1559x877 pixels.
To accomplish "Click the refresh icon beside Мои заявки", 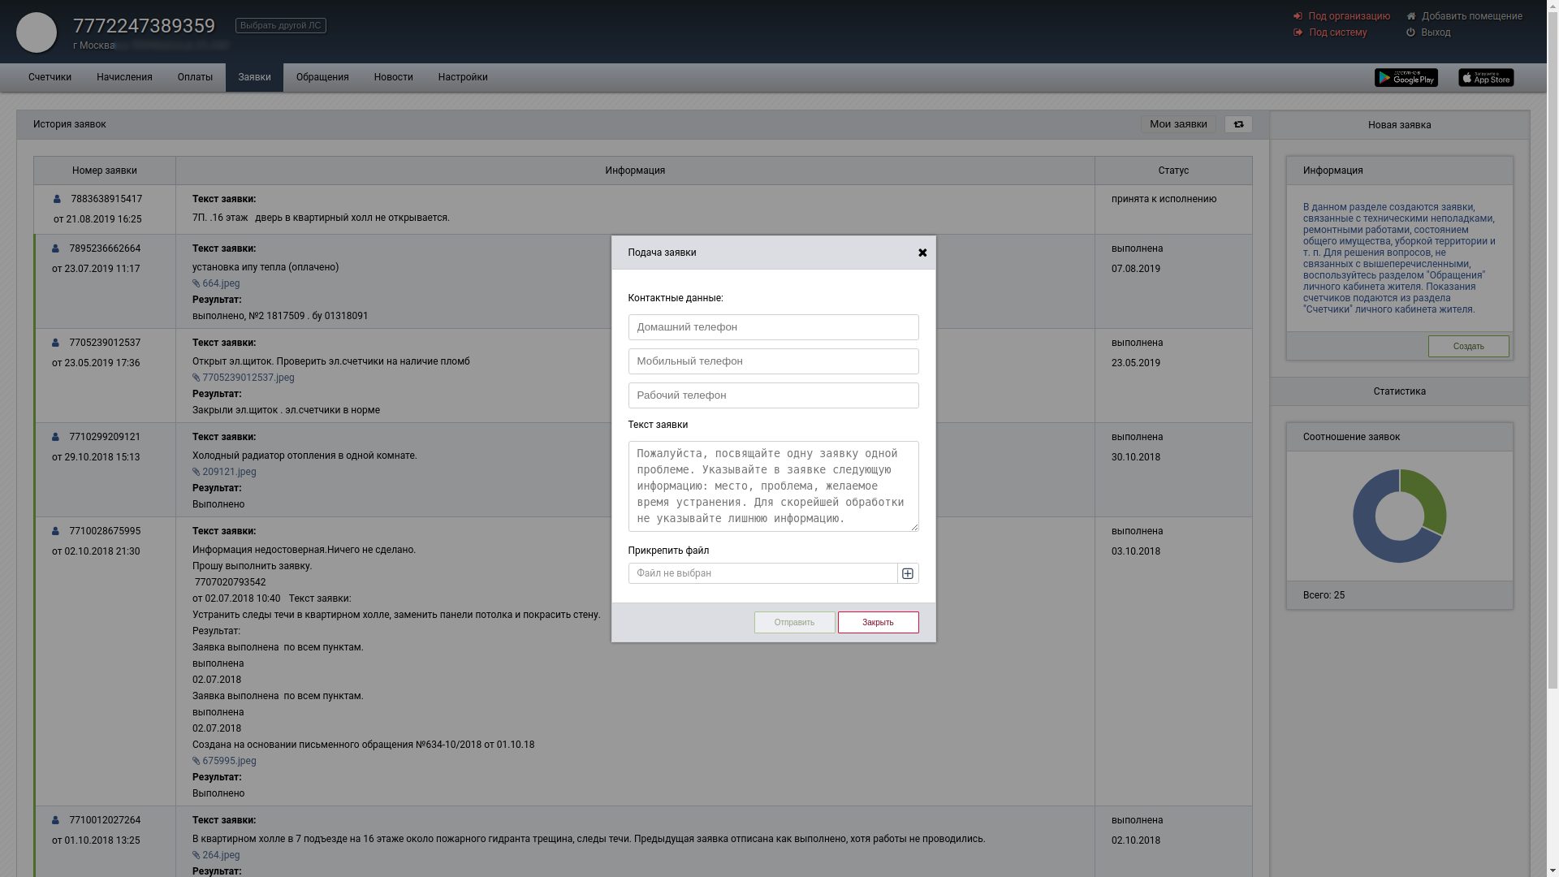I will tap(1238, 124).
